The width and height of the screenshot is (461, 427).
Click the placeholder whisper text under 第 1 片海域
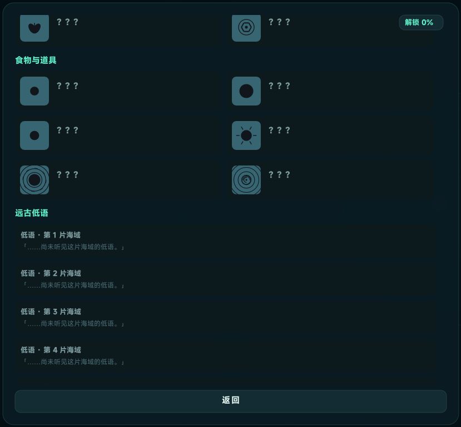pos(73,247)
